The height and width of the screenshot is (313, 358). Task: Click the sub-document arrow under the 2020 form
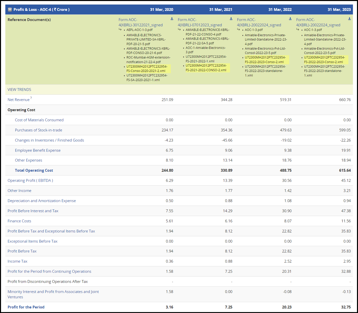point(120,30)
